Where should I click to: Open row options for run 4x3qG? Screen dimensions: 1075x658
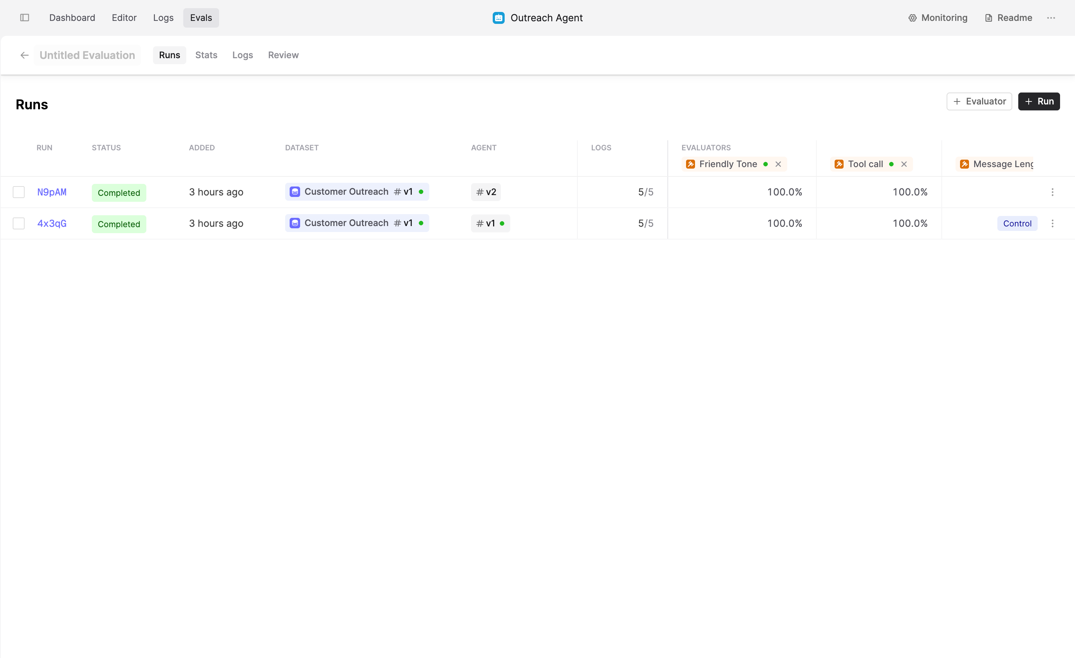pos(1052,223)
